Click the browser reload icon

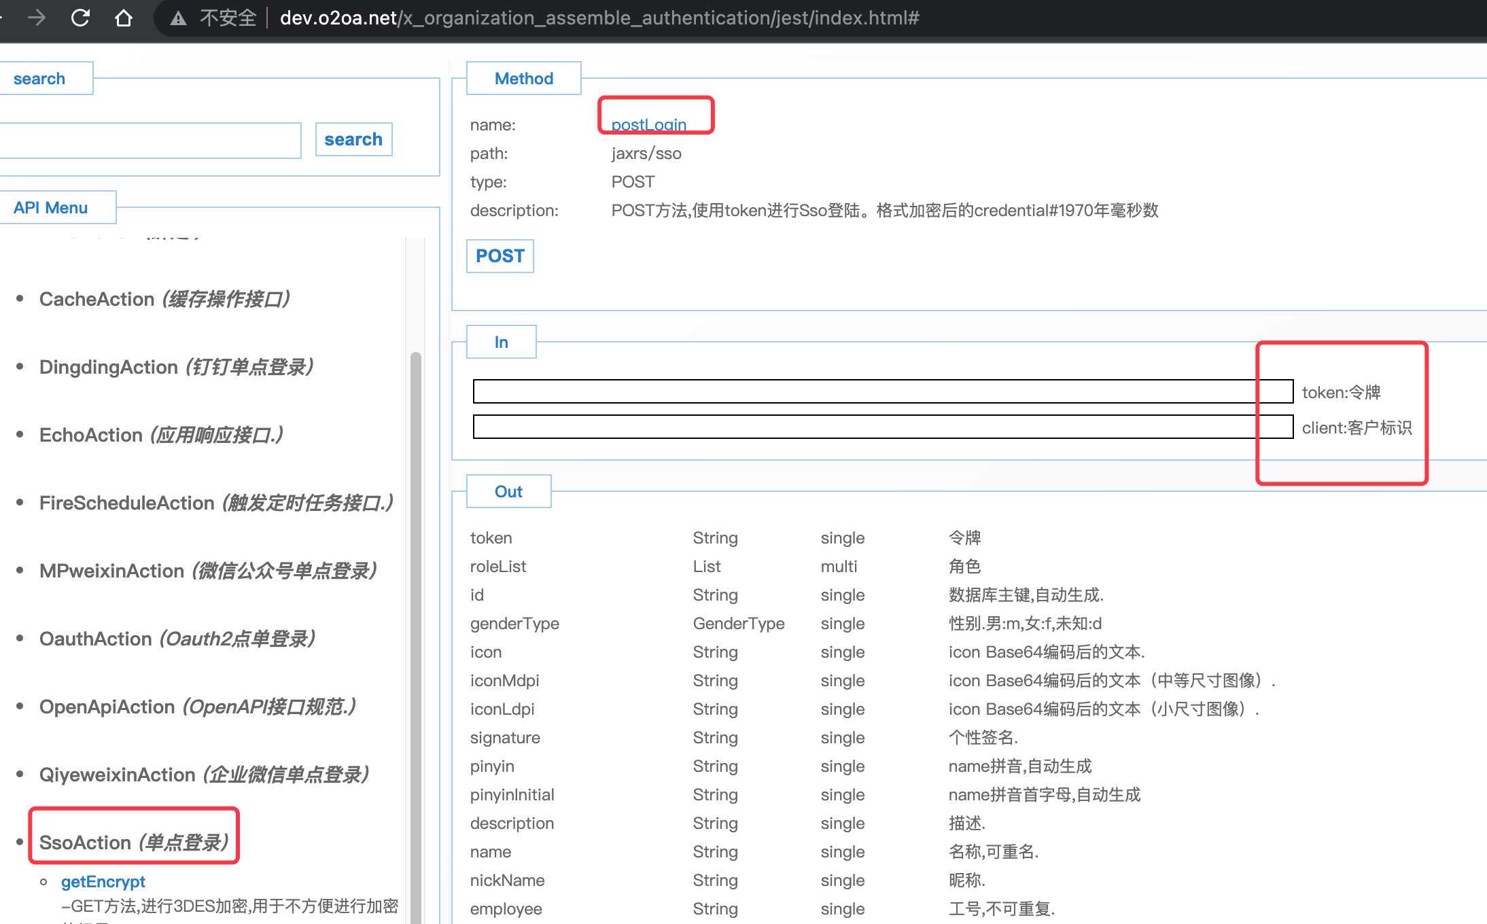(80, 18)
